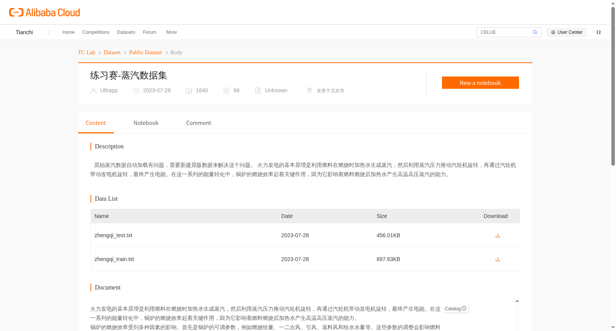
Task: Click the page vertical scrollbar thumb
Action: pyautogui.click(x=613, y=86)
